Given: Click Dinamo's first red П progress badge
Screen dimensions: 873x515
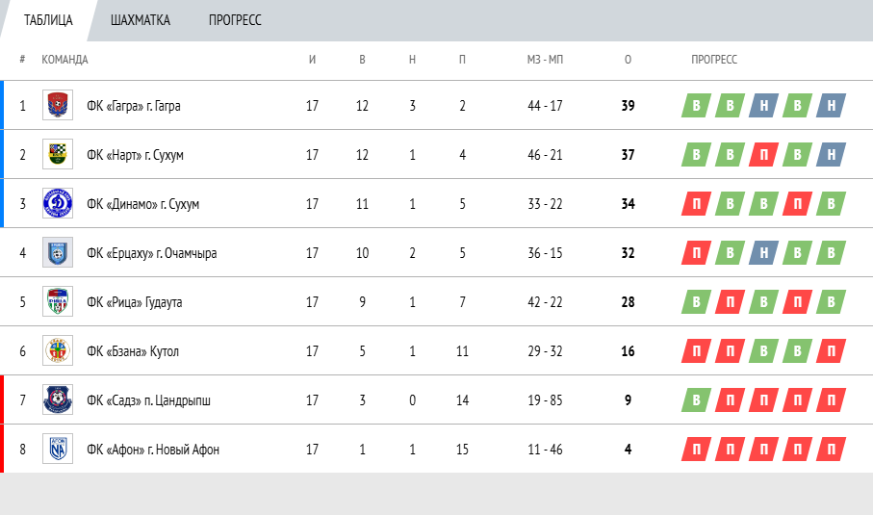Looking at the screenshot, I should [x=696, y=204].
